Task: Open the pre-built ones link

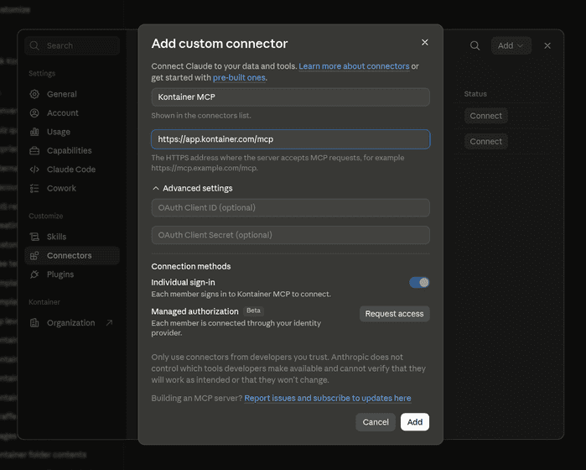Action: [239, 77]
